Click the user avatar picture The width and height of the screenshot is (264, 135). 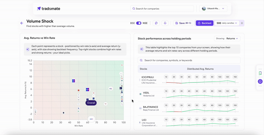(204, 9)
